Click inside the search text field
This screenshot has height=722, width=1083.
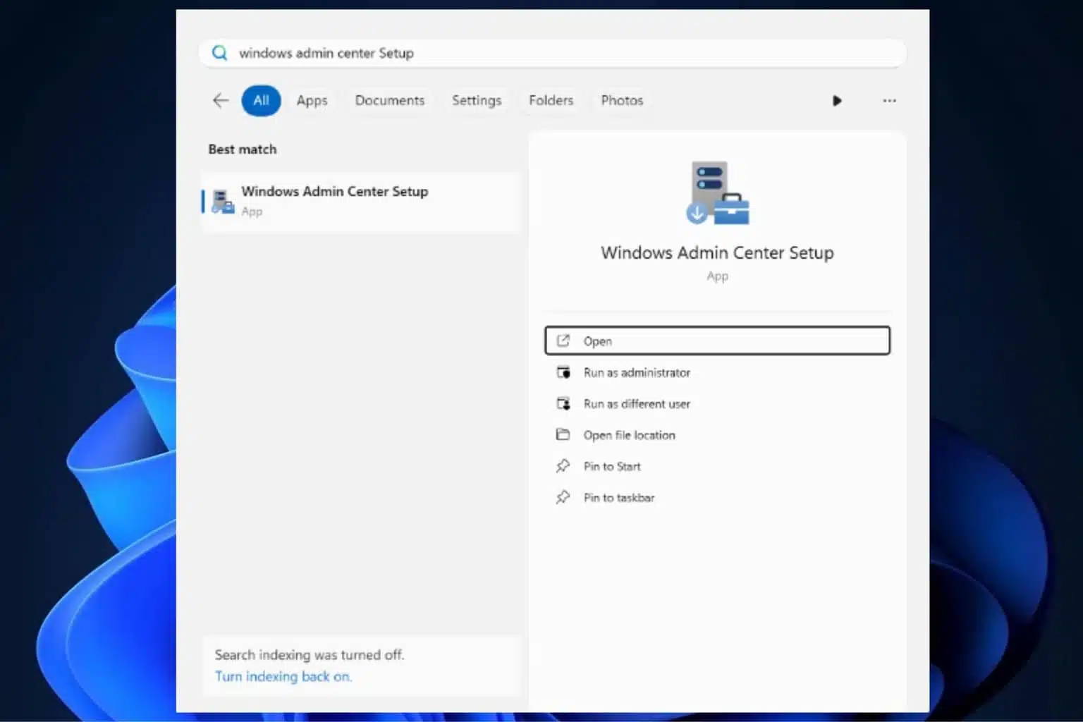click(x=564, y=53)
